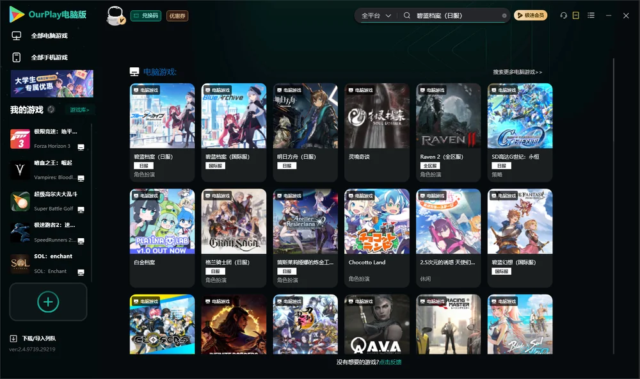The height and width of the screenshot is (379, 640).
Task: Open the Atelier Resleriana game card
Action: (x=305, y=238)
